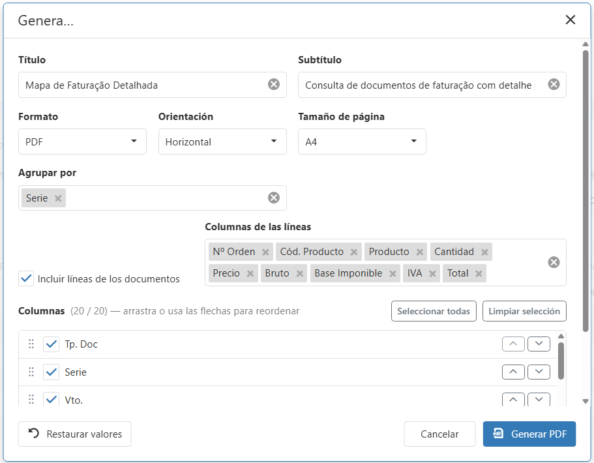Click the dialog's main vertical scrollbar
Viewport: 594px width, 463px height.
[586, 191]
